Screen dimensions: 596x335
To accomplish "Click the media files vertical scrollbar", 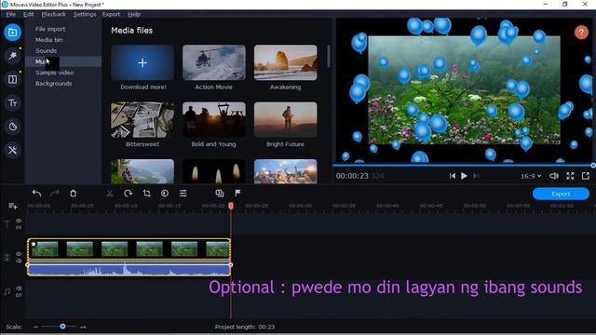I will tap(329, 56).
